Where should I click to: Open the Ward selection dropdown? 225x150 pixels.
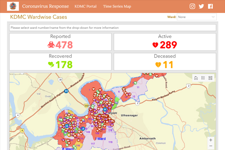197,17
